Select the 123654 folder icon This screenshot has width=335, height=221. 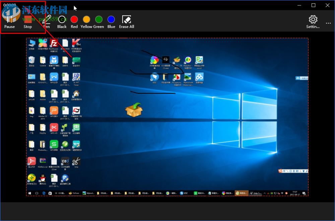(x=43, y=62)
